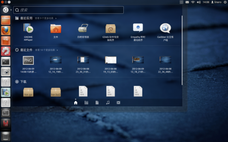Open the tar.bz2 package in downloads

coord(56,92)
